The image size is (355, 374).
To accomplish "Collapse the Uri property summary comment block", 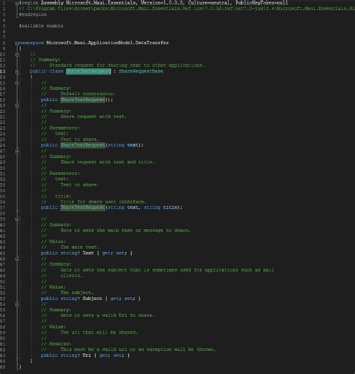I will 16,304.
